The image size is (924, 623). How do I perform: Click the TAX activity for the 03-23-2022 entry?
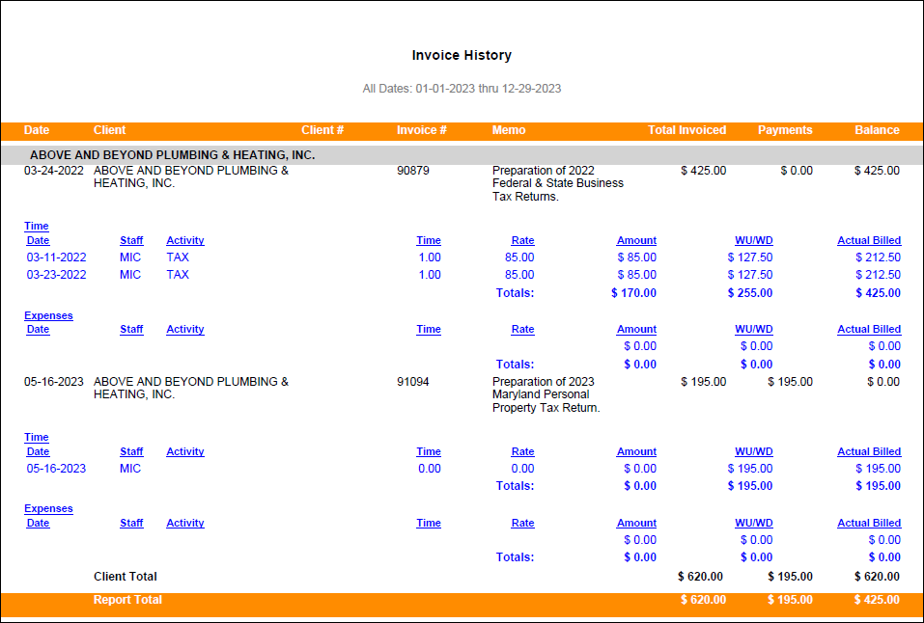pos(178,275)
